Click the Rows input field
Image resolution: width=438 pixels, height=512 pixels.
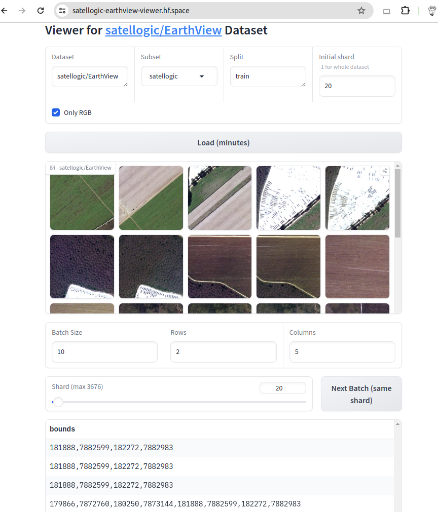pyautogui.click(x=224, y=352)
